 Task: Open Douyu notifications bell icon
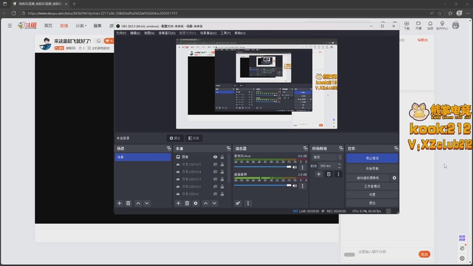(x=430, y=25)
